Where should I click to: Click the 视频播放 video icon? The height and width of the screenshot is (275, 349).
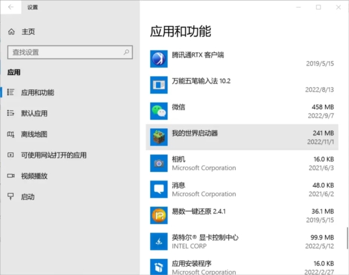10,176
